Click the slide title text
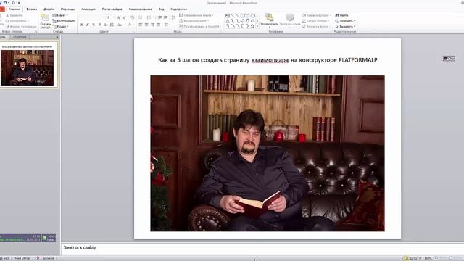 click(x=268, y=60)
